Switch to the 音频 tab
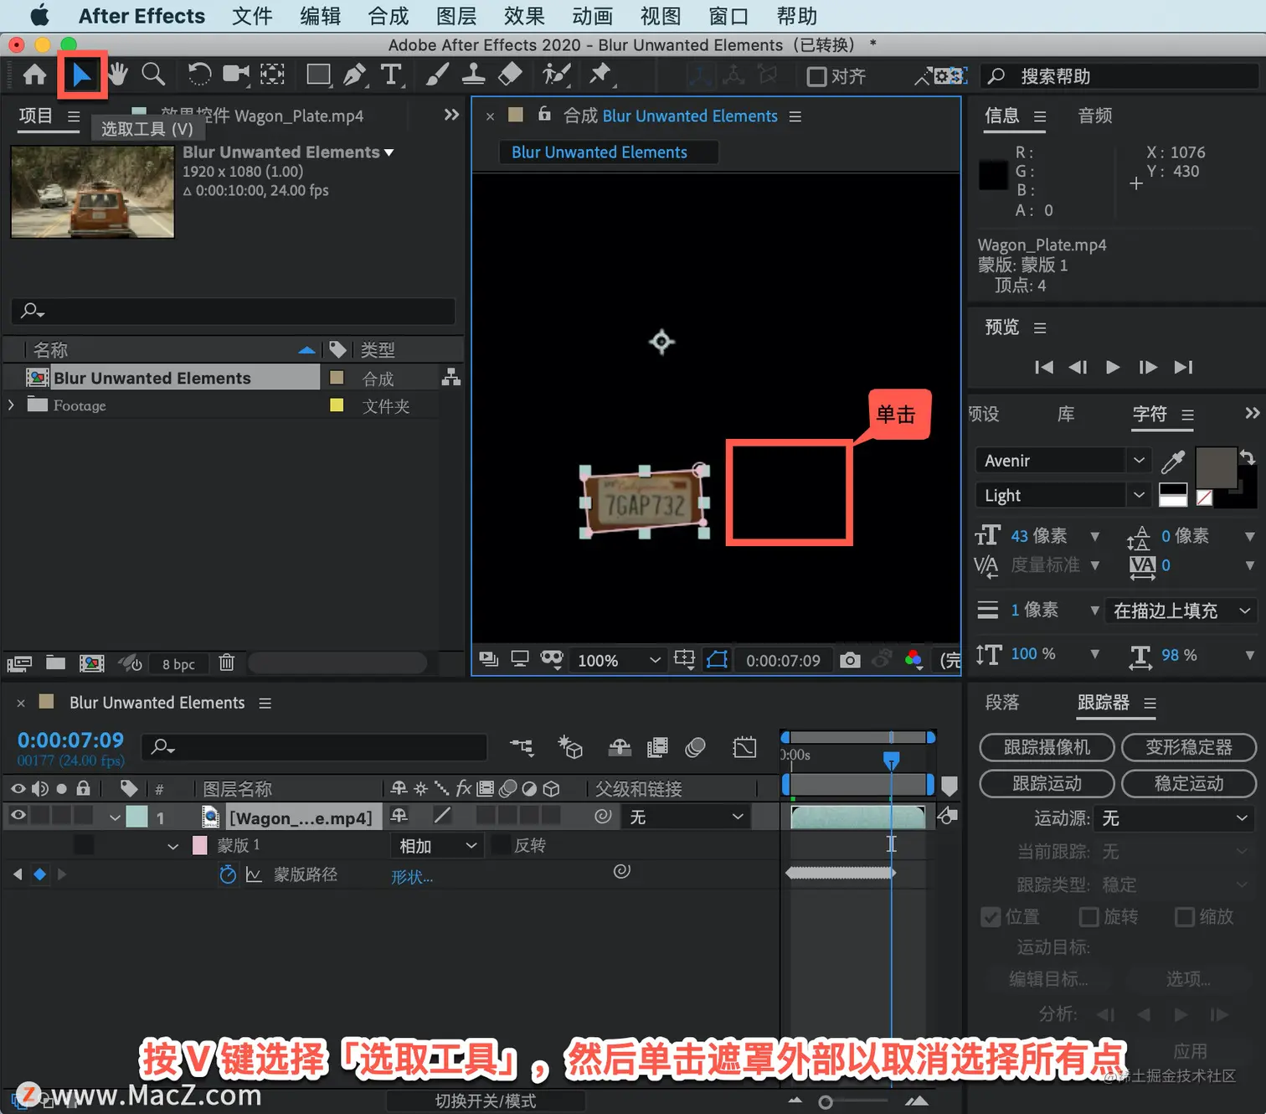This screenshot has height=1114, width=1266. [1095, 116]
